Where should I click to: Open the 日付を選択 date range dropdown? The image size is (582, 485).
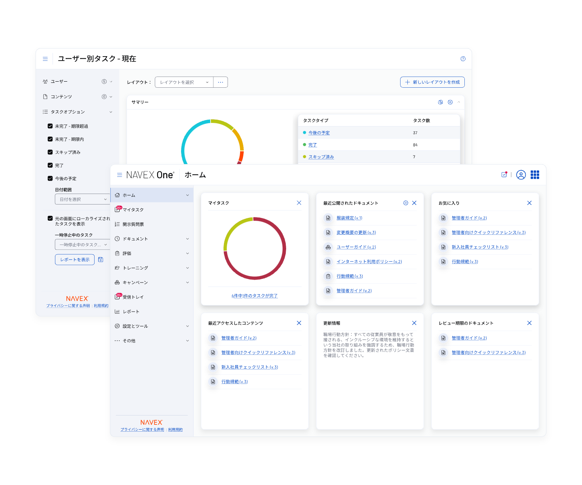82,199
